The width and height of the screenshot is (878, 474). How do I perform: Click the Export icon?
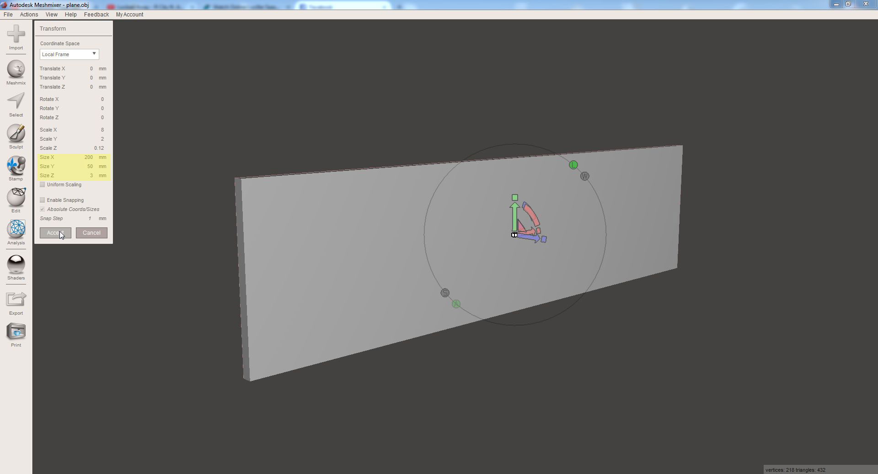(16, 300)
